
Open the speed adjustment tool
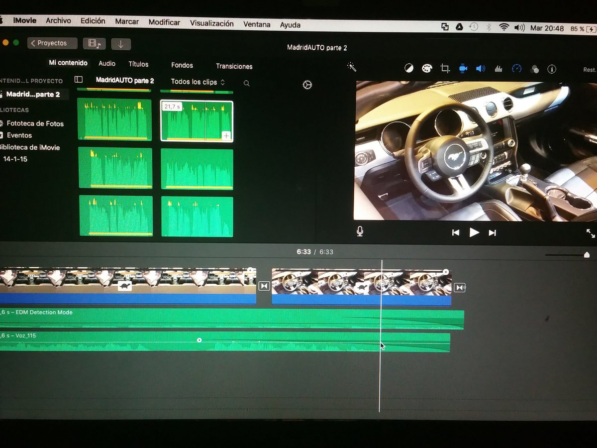tap(517, 69)
